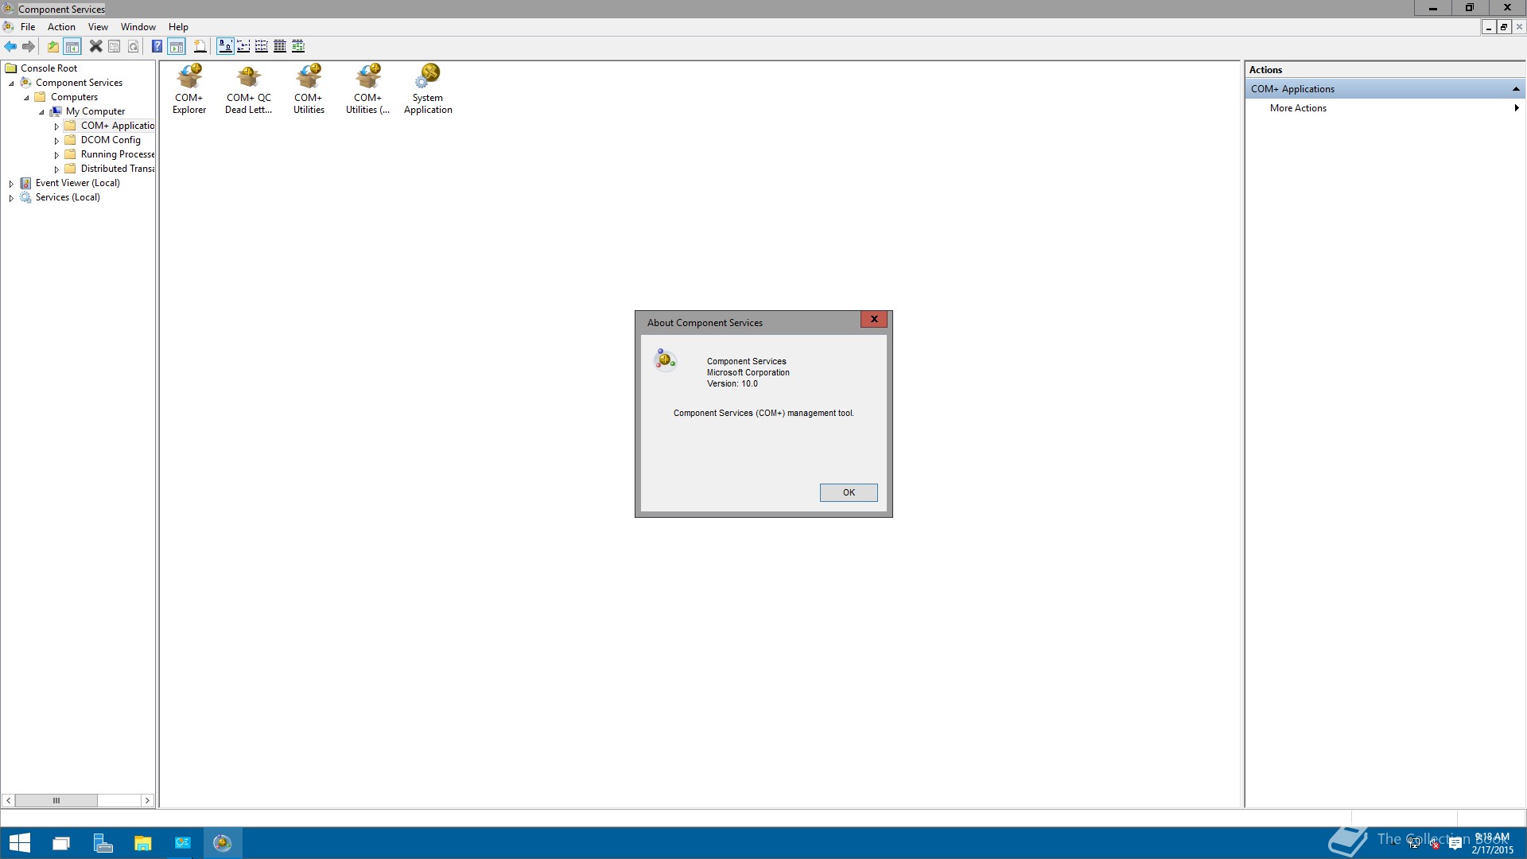Screen dimensions: 1527x859
Task: Click the Component Services taskbar button
Action: click(x=223, y=843)
